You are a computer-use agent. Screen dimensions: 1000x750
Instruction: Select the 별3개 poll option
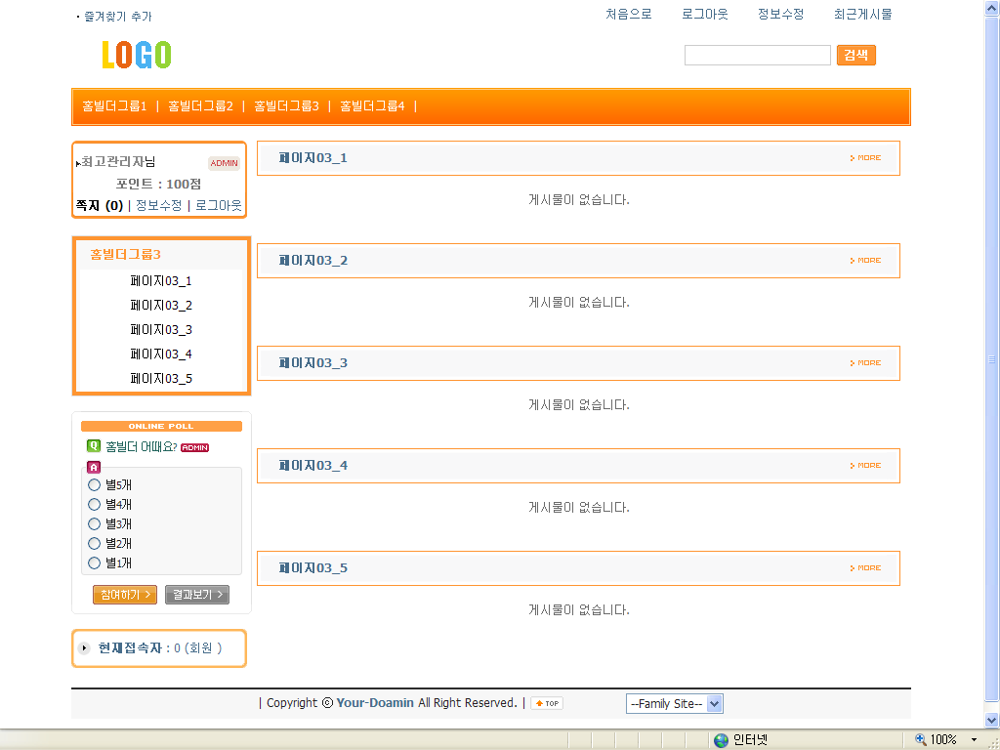(x=95, y=524)
